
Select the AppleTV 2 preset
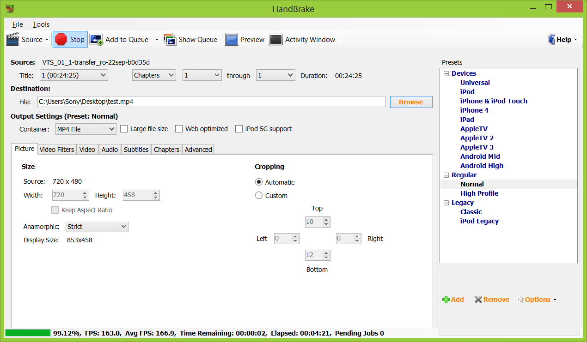click(477, 138)
